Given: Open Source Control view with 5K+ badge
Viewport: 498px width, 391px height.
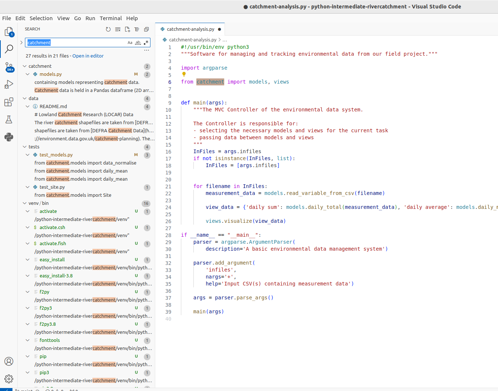Looking at the screenshot, I should pyautogui.click(x=9, y=67).
